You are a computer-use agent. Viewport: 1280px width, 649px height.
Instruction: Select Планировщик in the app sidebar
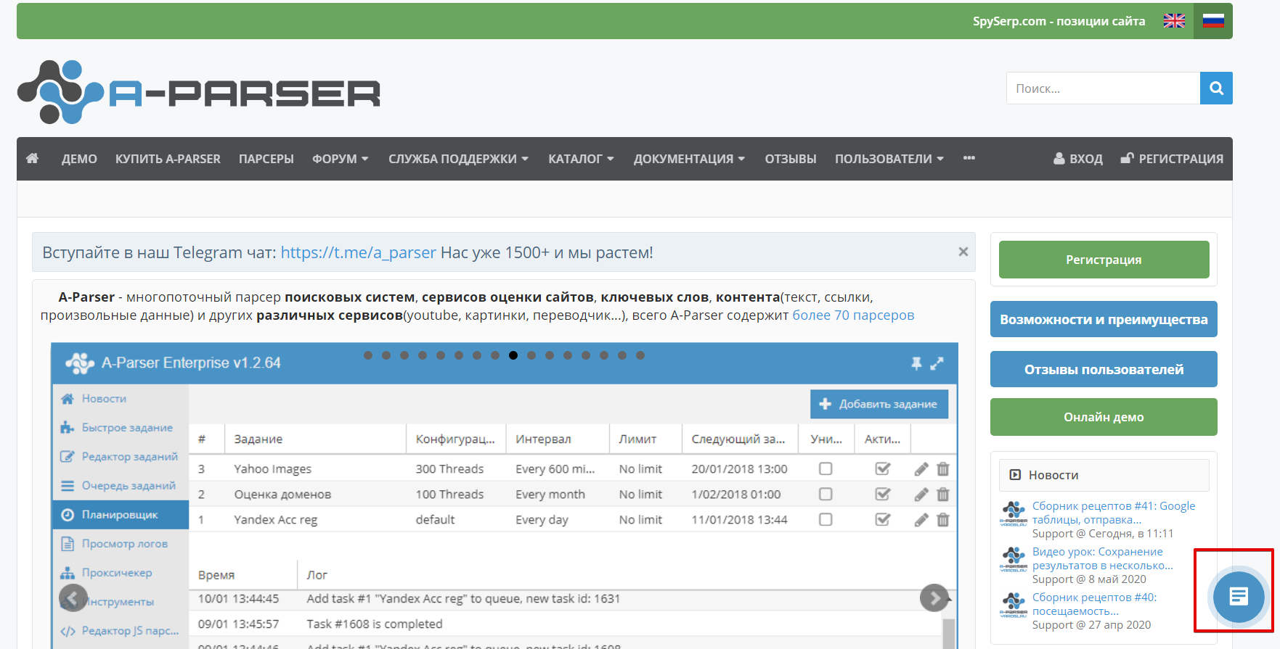pos(121,515)
